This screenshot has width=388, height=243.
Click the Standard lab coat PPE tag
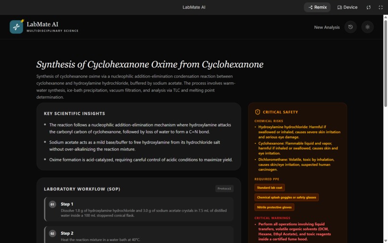[270, 188]
